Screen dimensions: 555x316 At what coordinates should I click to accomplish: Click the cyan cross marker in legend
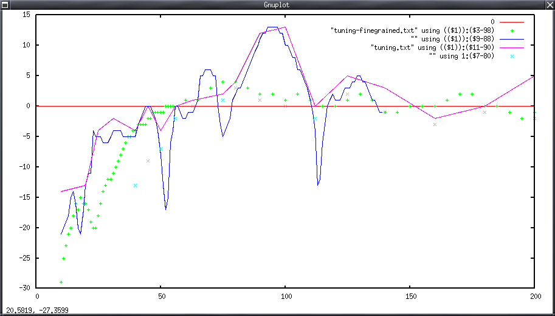(512, 56)
